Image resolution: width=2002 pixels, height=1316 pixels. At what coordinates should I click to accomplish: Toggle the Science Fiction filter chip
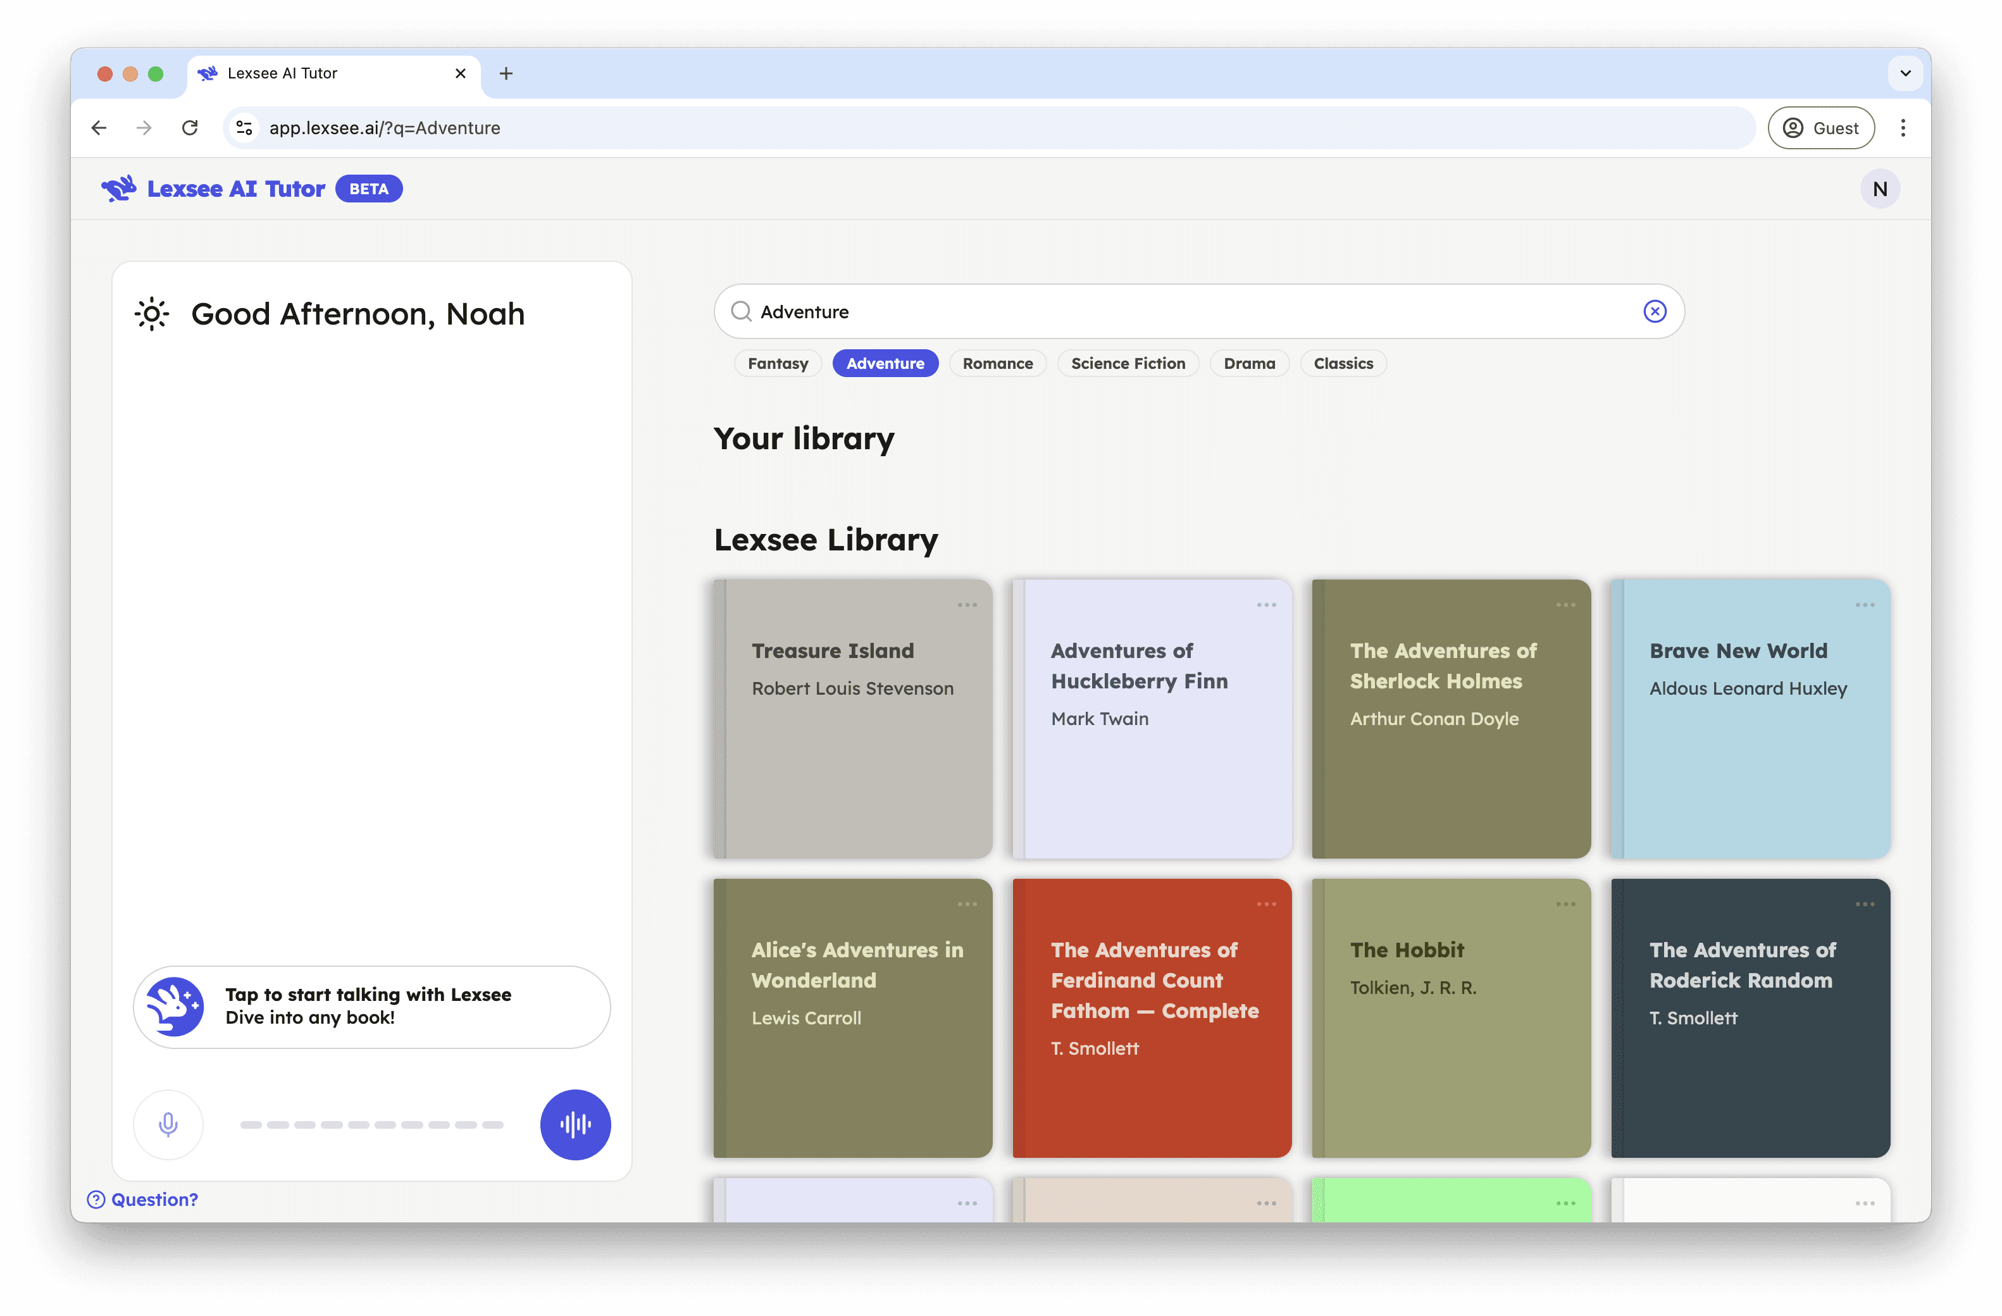point(1127,363)
